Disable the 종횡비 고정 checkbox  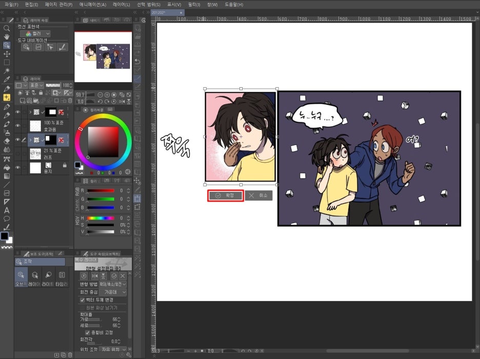[87, 332]
